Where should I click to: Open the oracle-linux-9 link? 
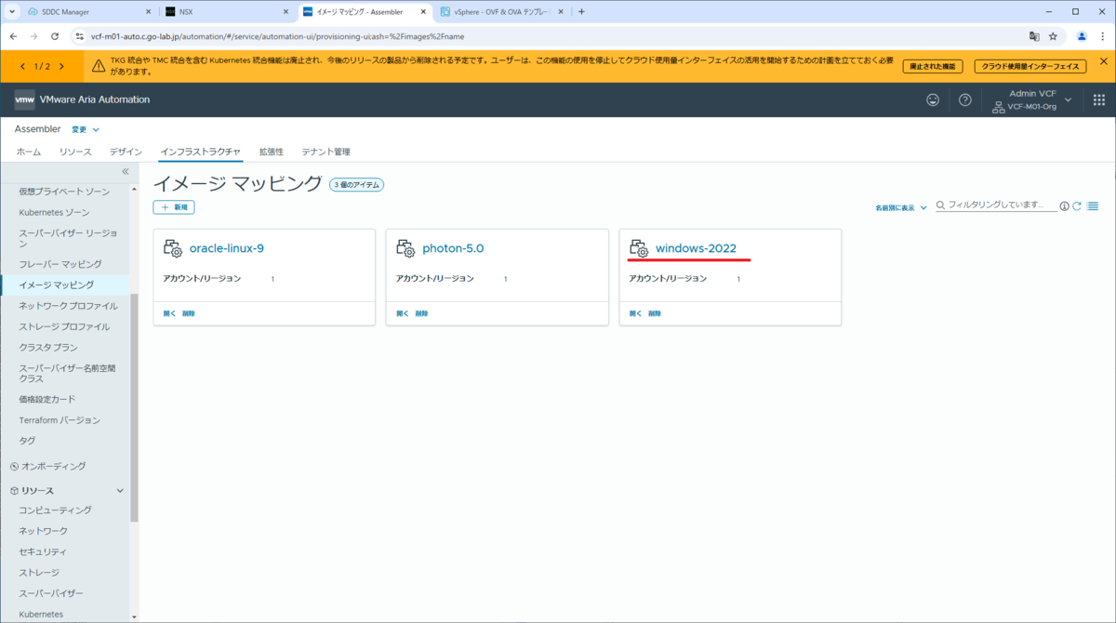click(x=227, y=248)
